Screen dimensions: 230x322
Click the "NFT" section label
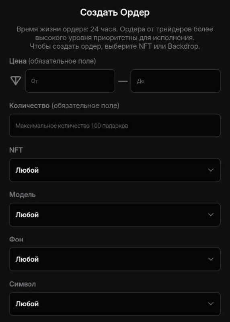point(16,150)
